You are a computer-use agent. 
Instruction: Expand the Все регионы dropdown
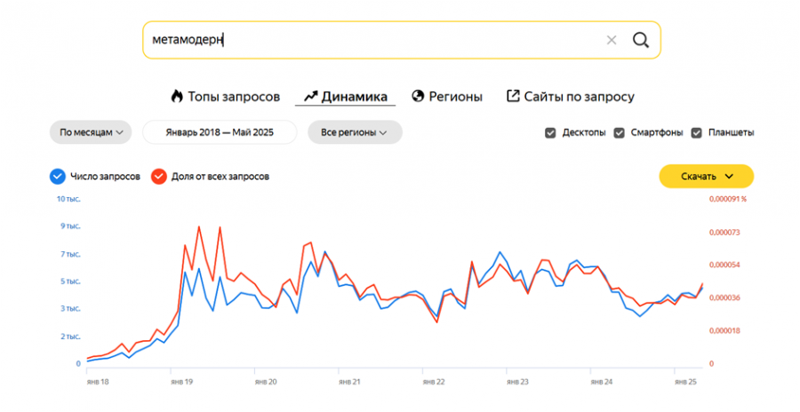point(354,132)
